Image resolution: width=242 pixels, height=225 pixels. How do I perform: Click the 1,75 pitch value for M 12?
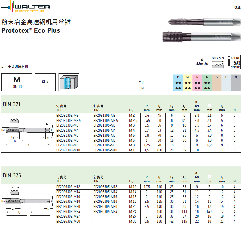click(147, 187)
